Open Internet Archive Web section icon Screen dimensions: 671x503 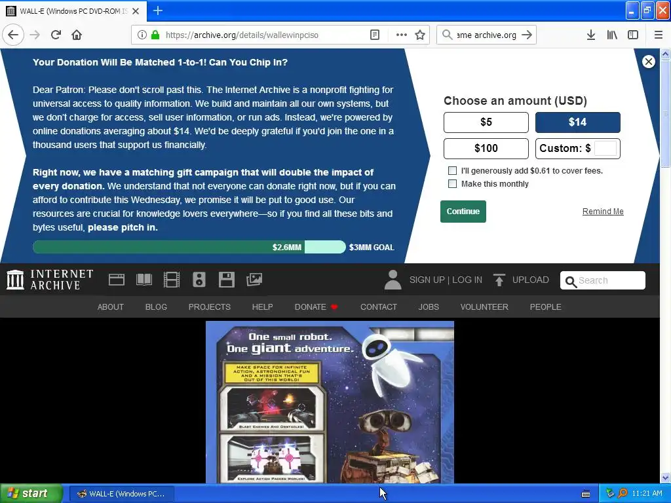(117, 280)
